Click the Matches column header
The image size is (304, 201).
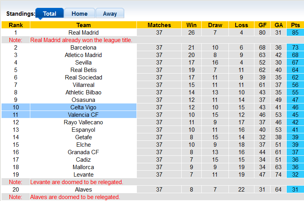click(159, 25)
